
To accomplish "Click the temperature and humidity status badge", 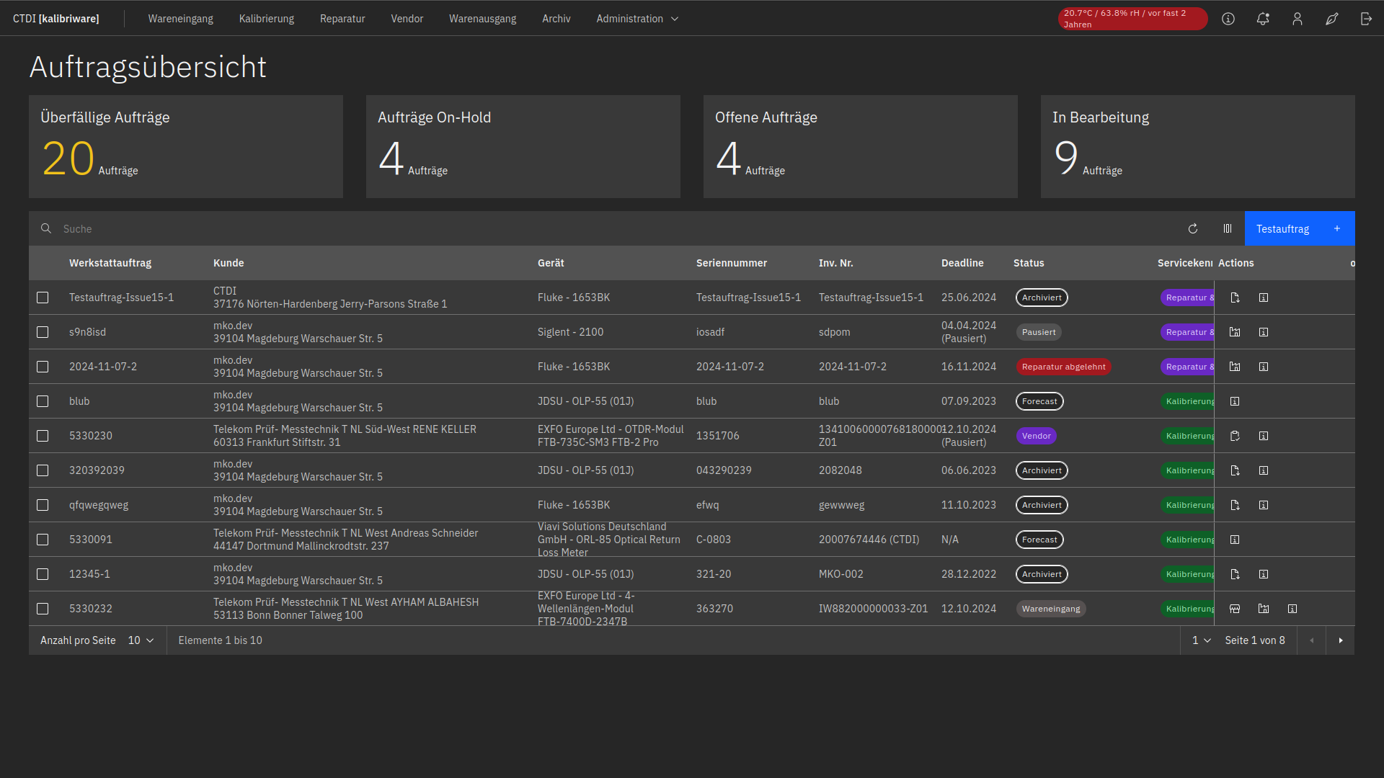I will click(1132, 19).
